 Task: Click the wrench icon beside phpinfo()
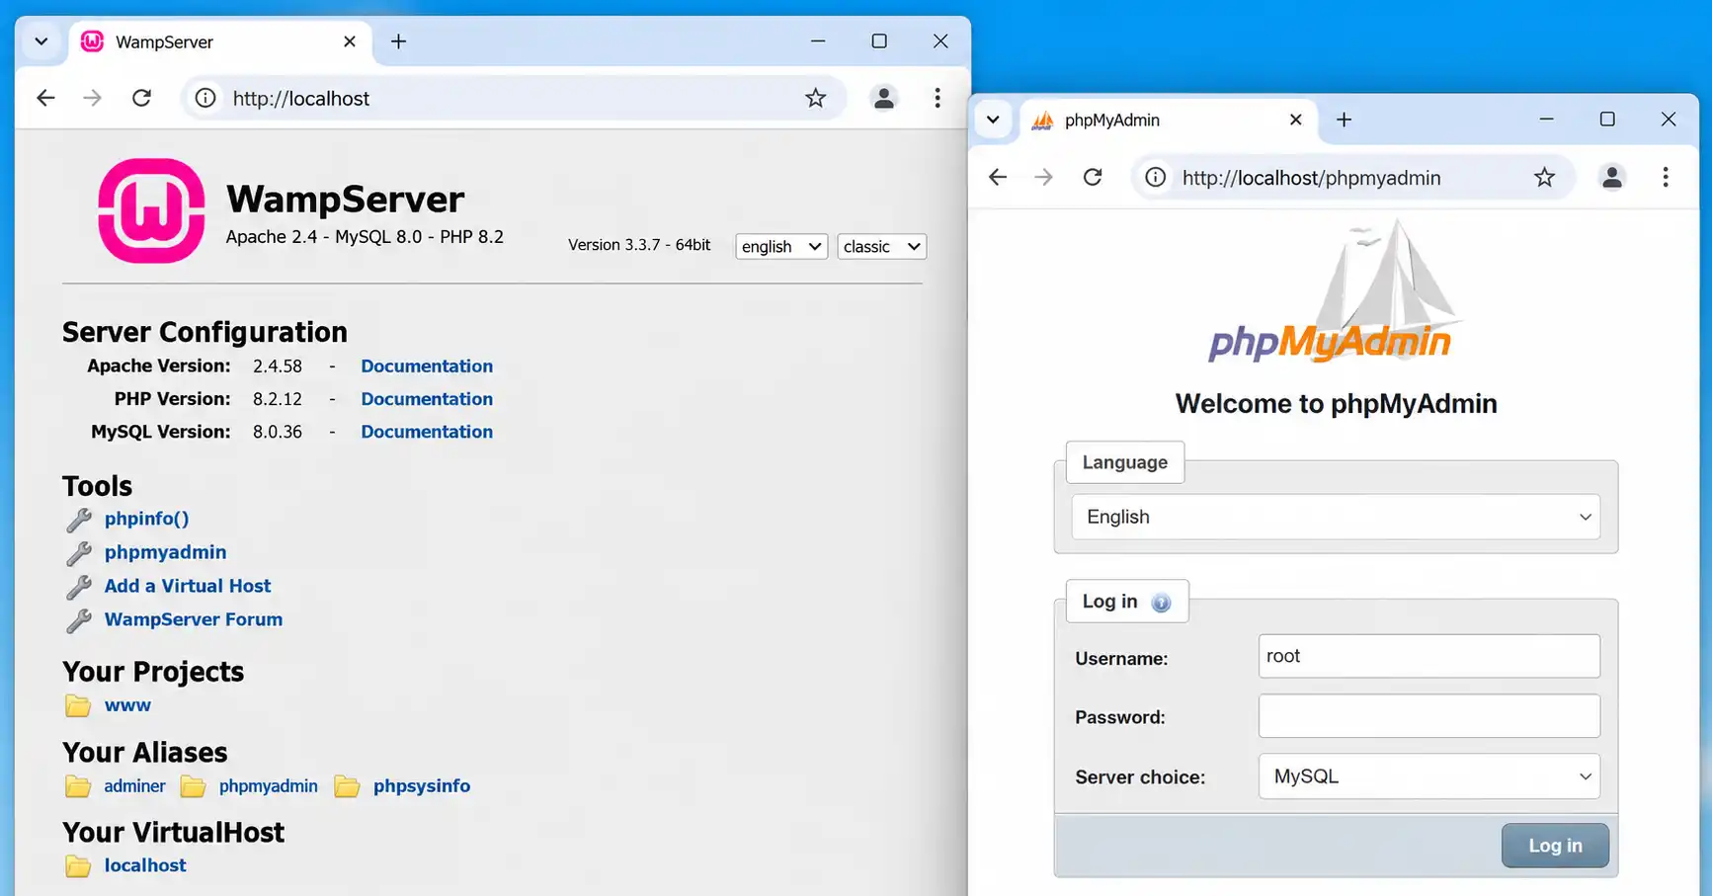(x=79, y=520)
